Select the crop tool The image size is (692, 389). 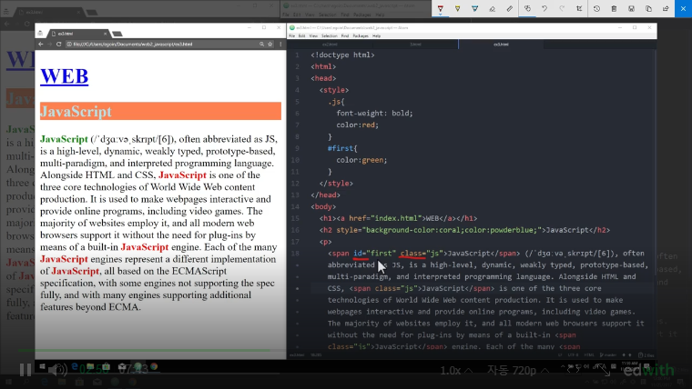579,9
